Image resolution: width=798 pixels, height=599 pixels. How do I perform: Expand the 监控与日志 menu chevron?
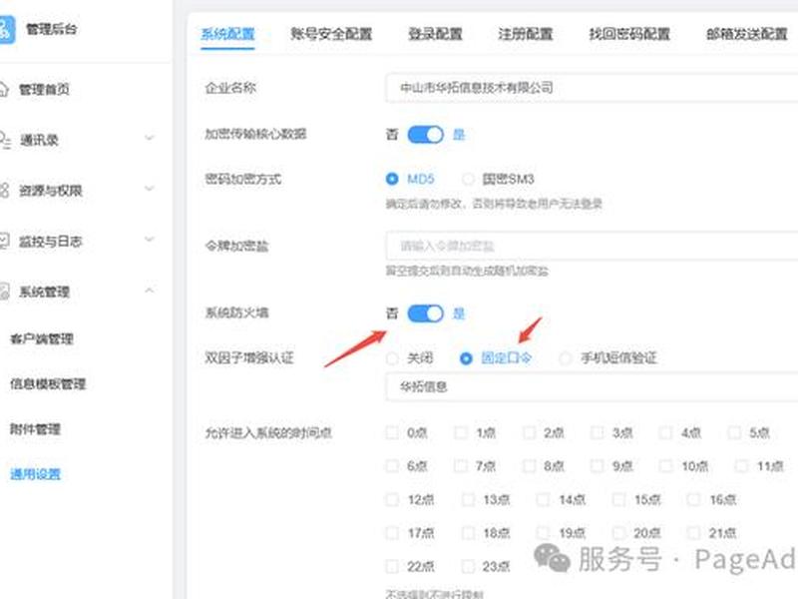click(x=149, y=239)
